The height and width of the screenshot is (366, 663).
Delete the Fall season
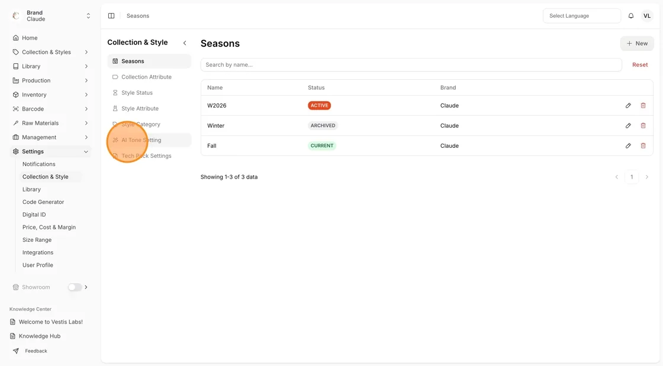pyautogui.click(x=643, y=145)
